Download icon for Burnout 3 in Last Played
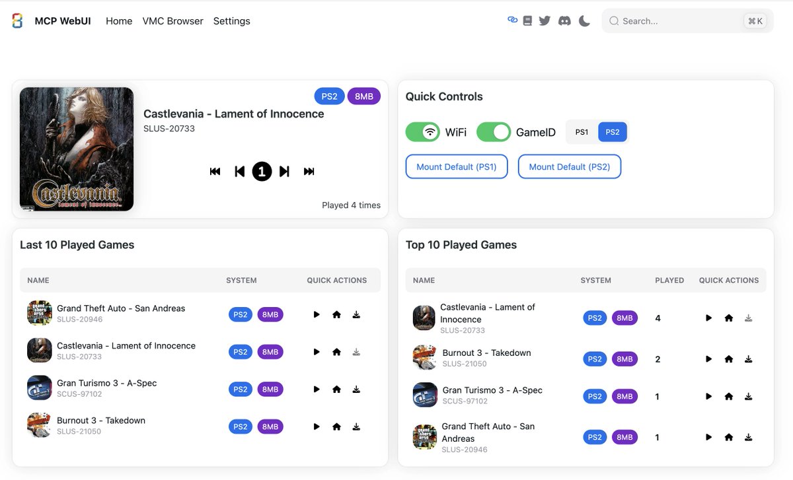The width and height of the screenshot is (793, 480). (356, 427)
